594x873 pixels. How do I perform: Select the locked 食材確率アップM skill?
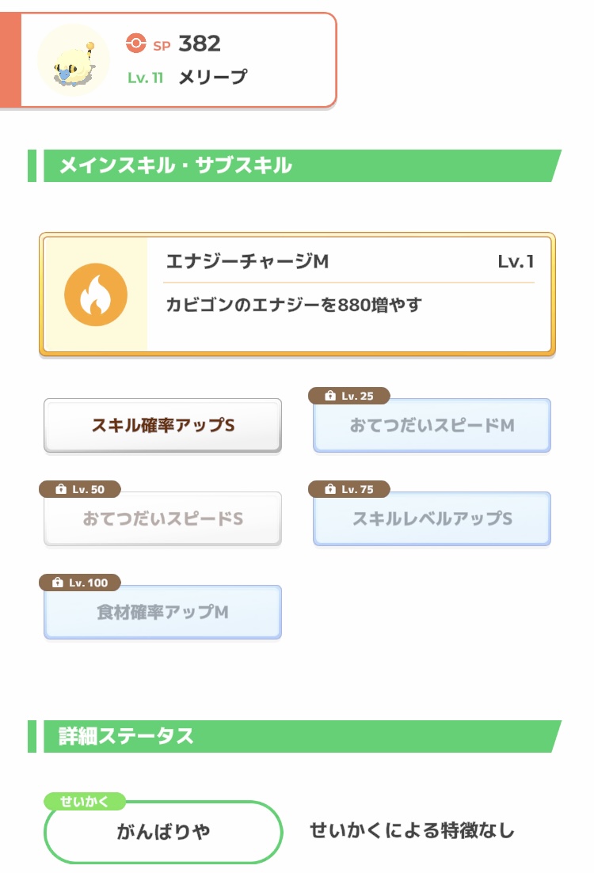pos(162,613)
